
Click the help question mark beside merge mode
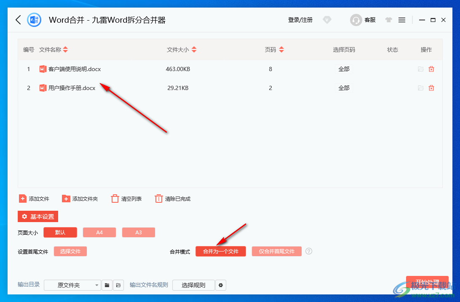click(x=309, y=251)
